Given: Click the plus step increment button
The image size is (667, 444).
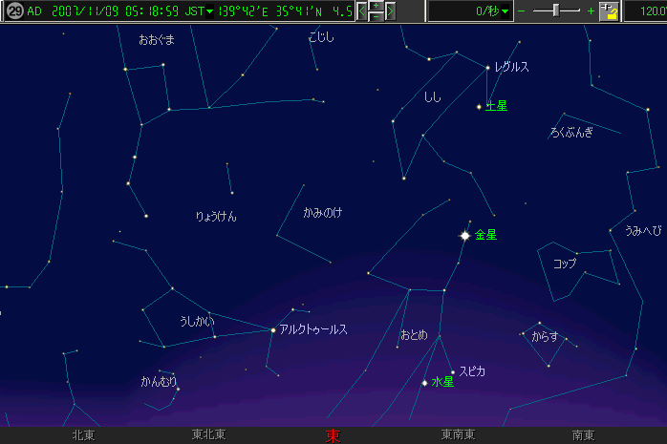Looking at the screenshot, I should [376, 6].
